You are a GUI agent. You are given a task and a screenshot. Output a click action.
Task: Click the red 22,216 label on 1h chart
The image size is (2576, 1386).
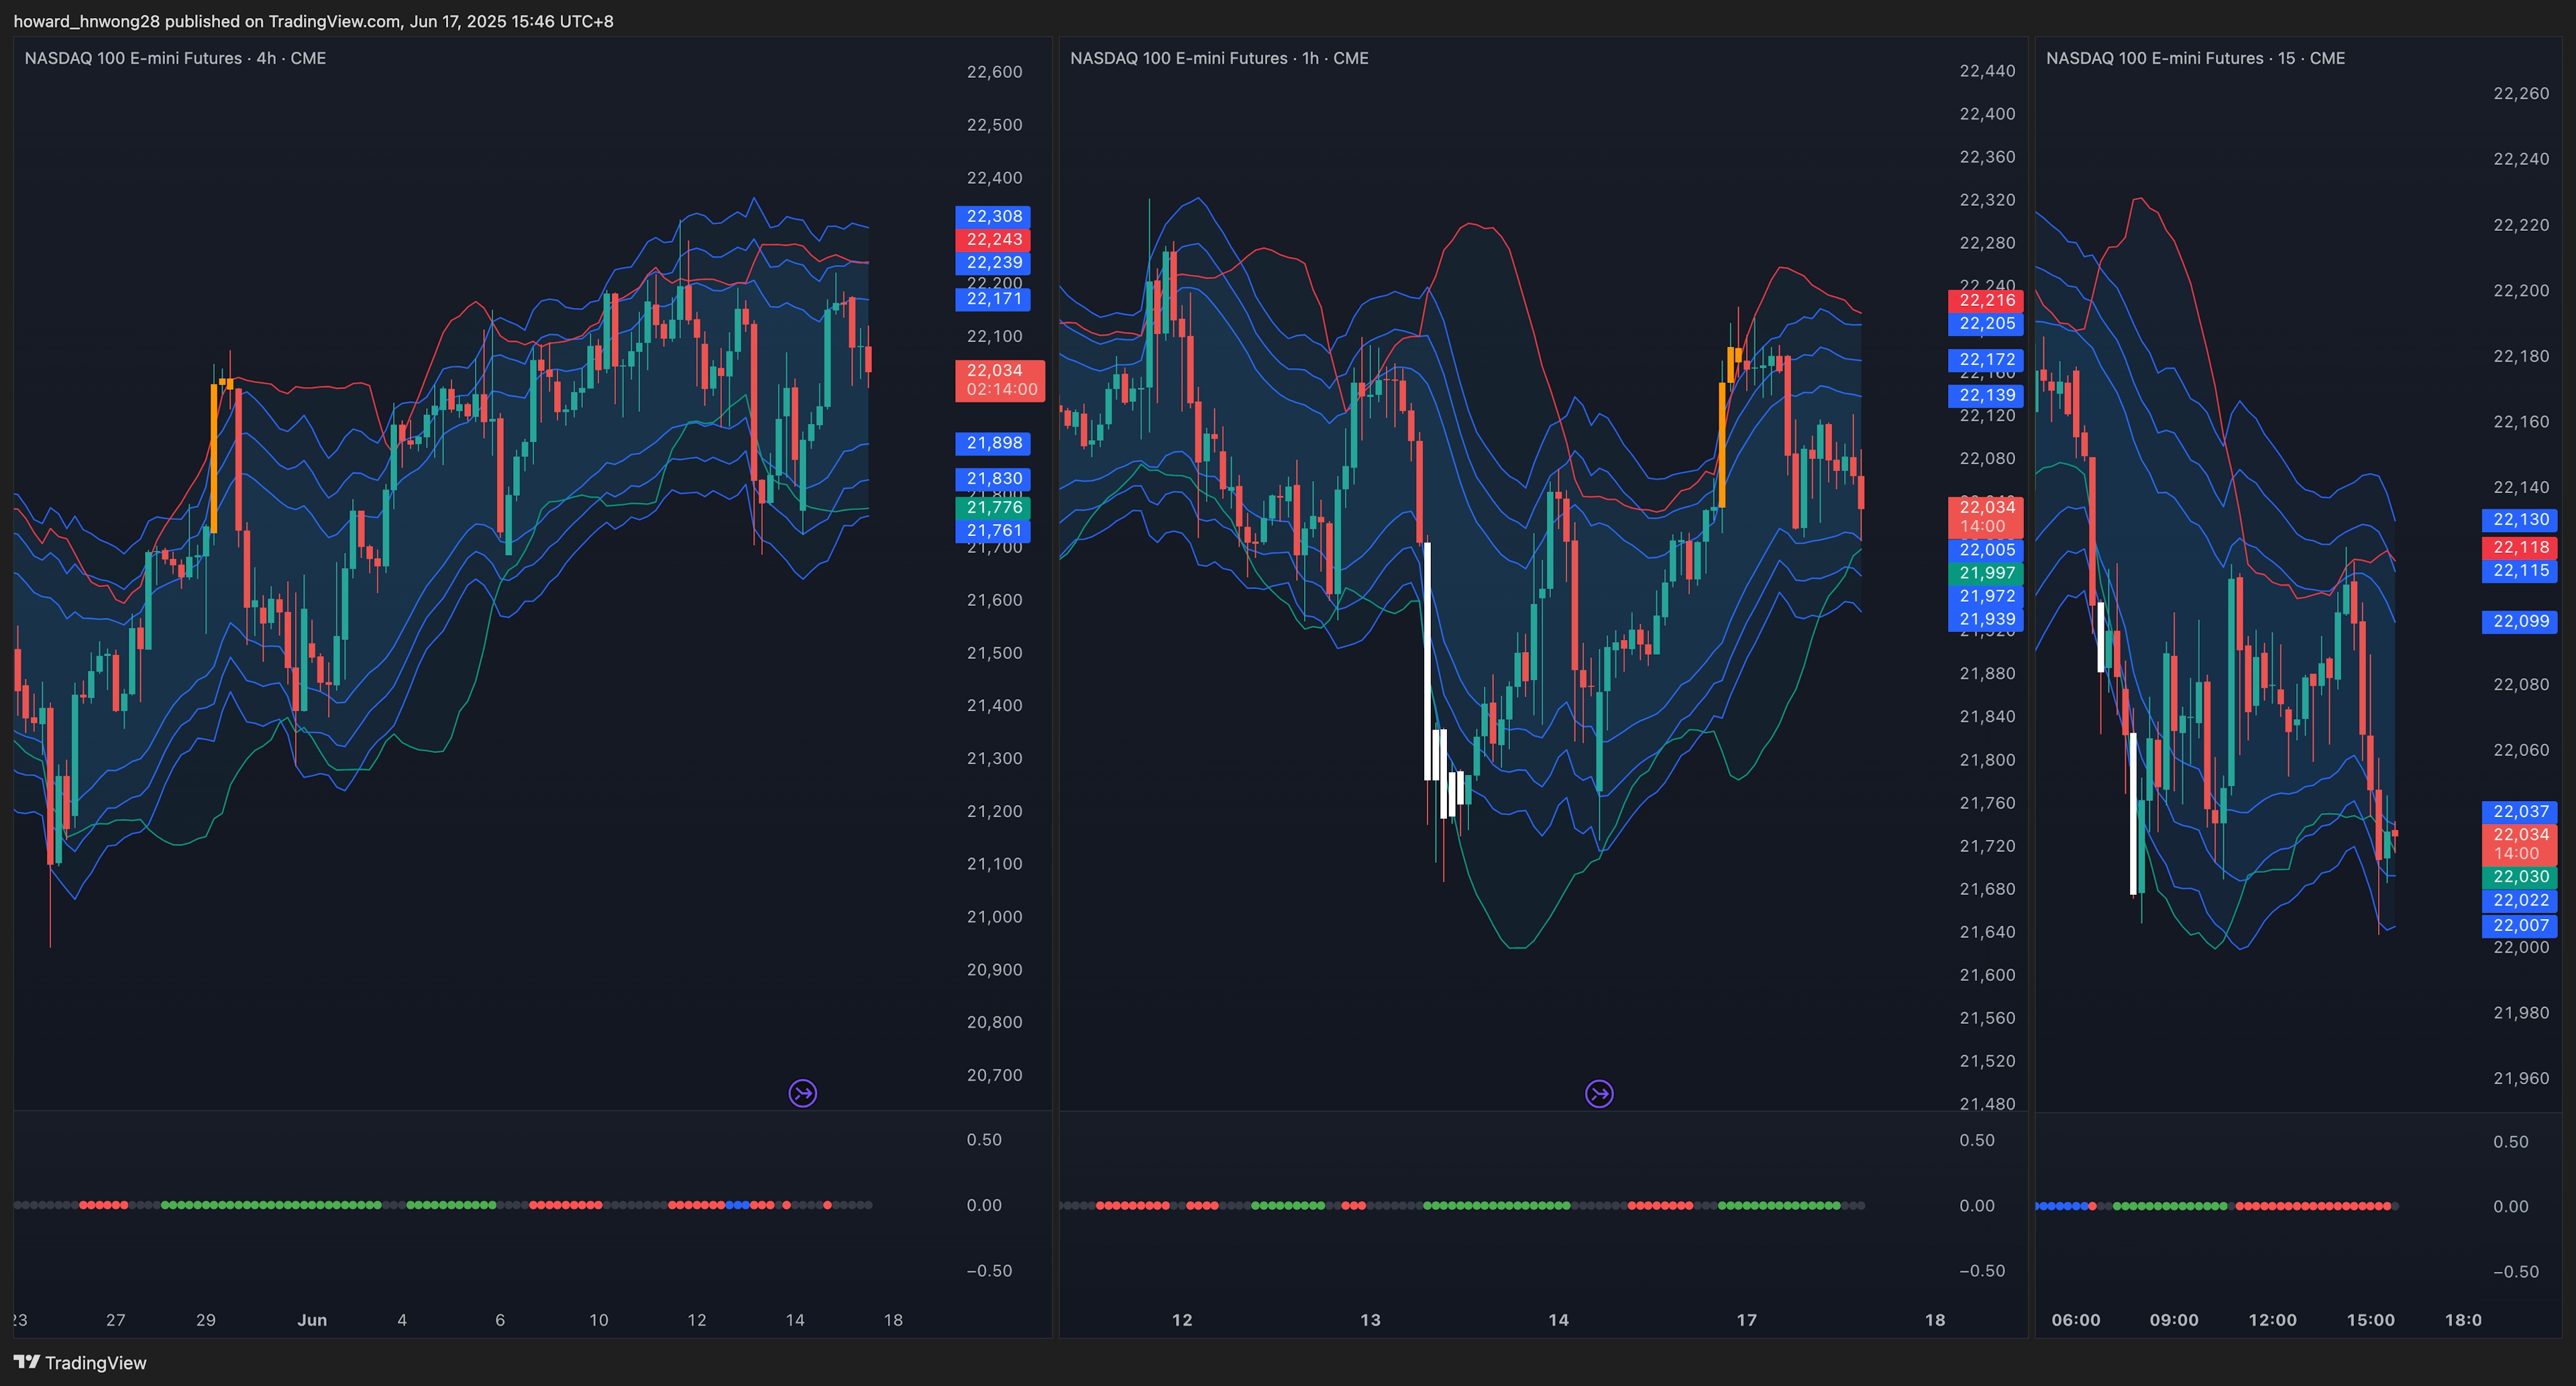click(x=1986, y=300)
